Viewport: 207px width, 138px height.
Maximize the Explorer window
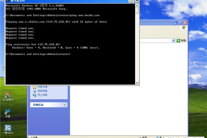[180, 23]
